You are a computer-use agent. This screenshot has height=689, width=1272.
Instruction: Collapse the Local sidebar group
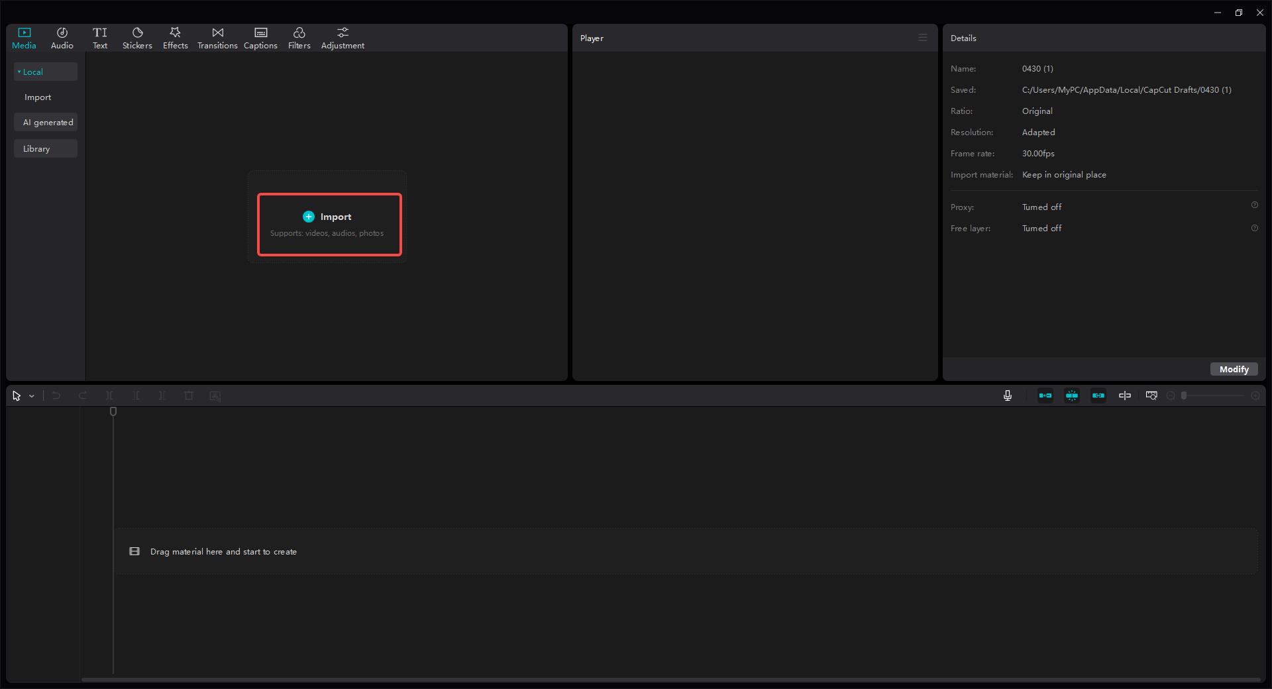(x=19, y=72)
